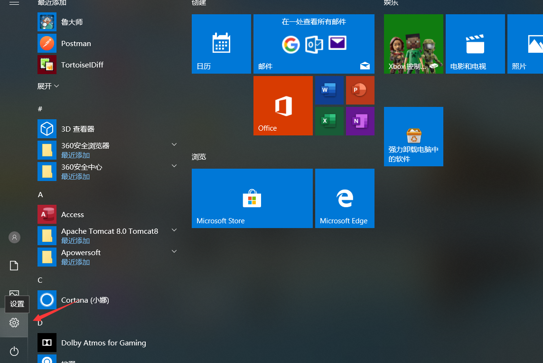The height and width of the screenshot is (363, 543).
Task: Expand 360安全中心 folder chevron
Action: (174, 166)
